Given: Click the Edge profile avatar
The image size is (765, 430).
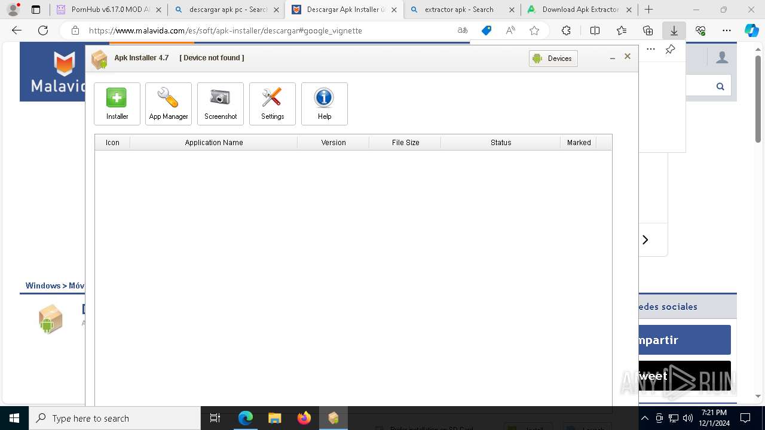Looking at the screenshot, I should click(13, 10).
